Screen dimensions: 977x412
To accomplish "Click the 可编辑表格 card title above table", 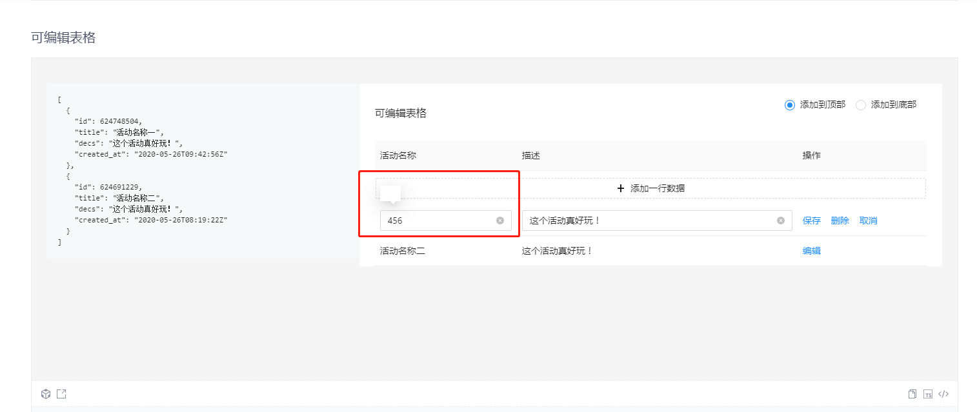I will (401, 113).
